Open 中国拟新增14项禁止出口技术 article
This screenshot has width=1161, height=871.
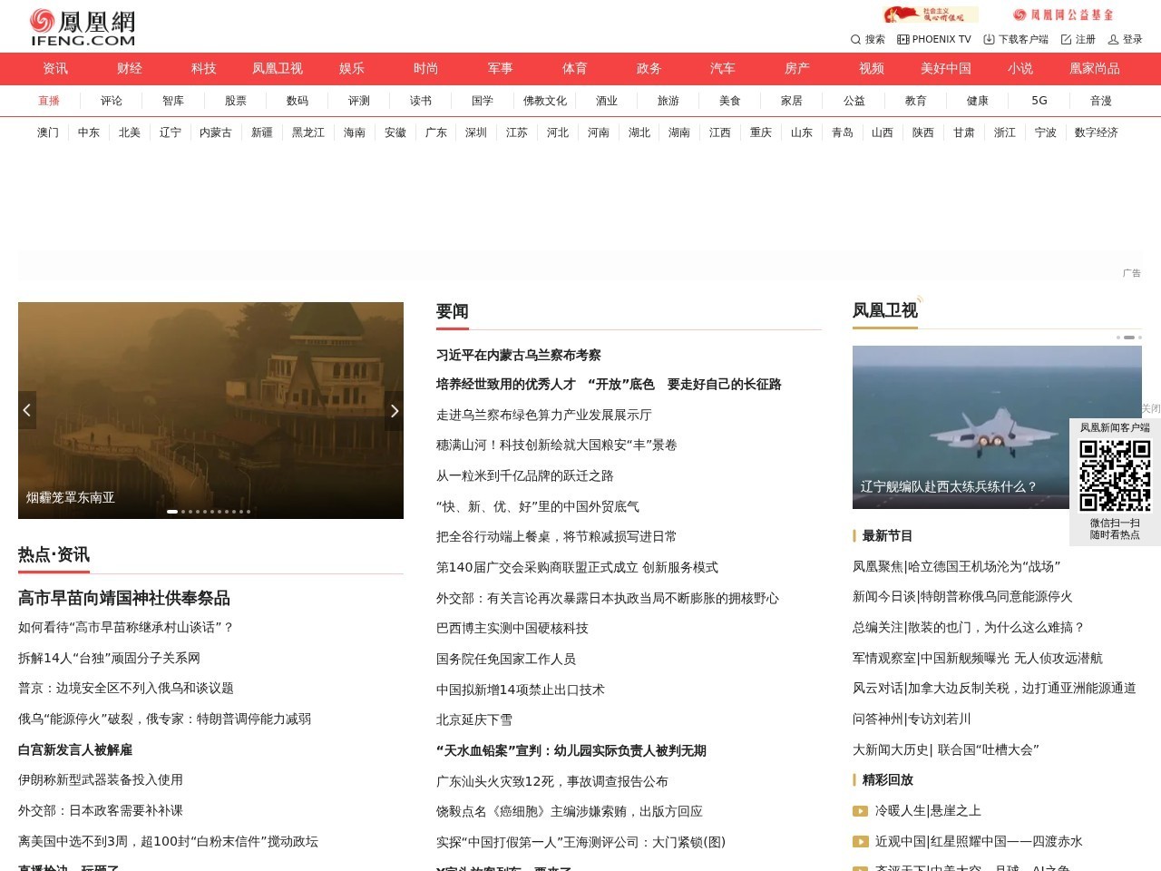pyautogui.click(x=521, y=690)
